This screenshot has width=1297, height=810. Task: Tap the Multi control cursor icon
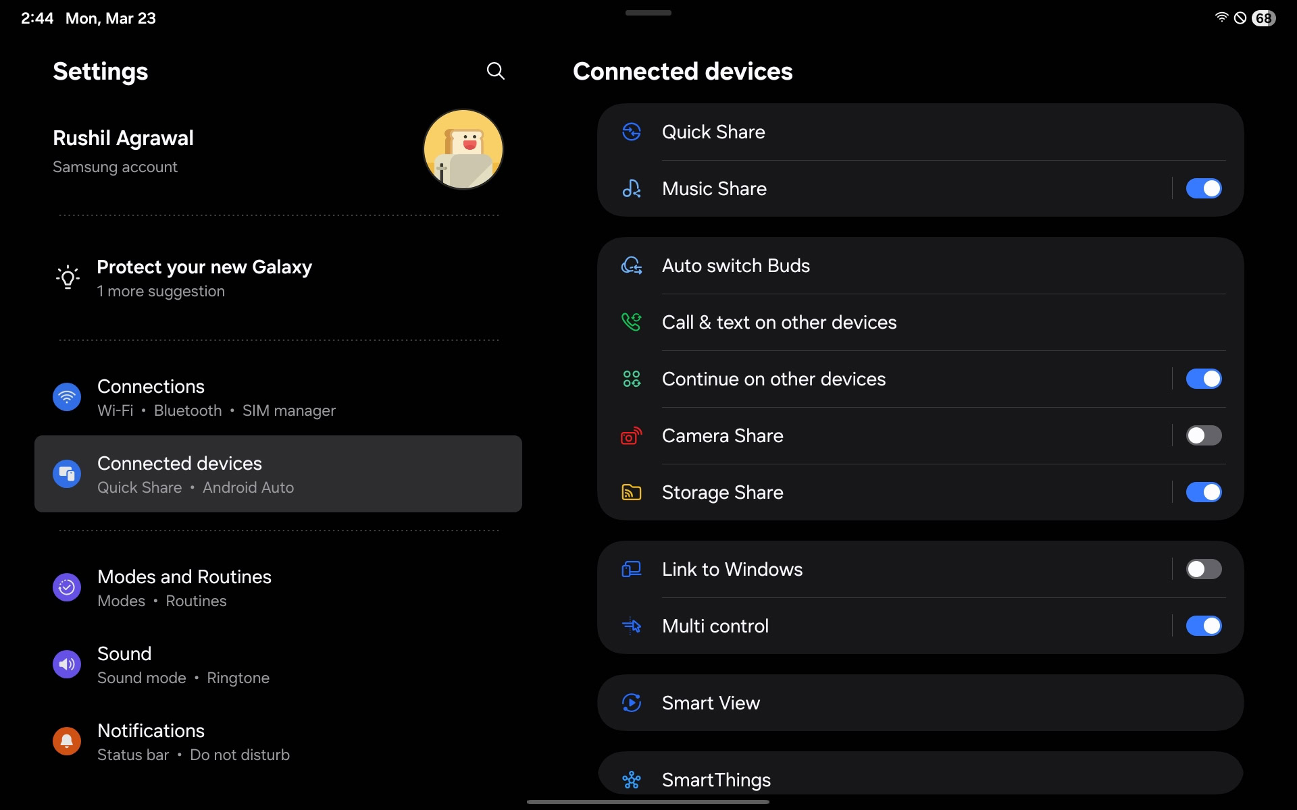click(632, 626)
